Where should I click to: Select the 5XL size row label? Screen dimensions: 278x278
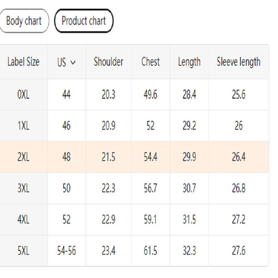pos(23,251)
